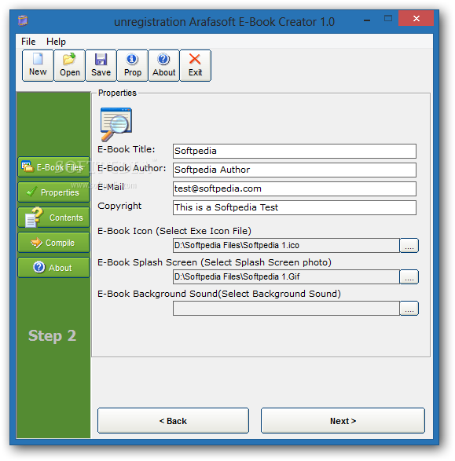
Task: Open Contents step in sidebar
Action: (x=53, y=218)
